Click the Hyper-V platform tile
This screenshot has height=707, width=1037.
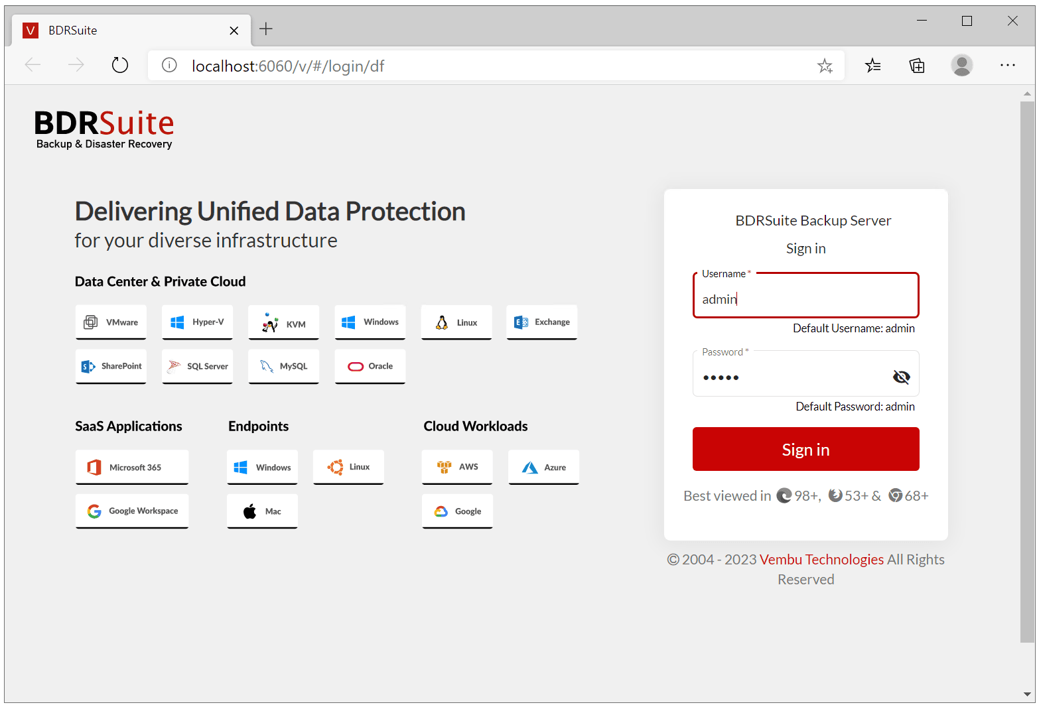click(197, 322)
